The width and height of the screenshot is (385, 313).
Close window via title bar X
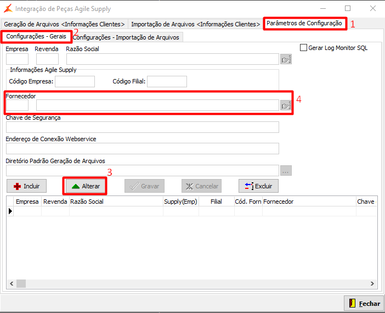pos(373,8)
